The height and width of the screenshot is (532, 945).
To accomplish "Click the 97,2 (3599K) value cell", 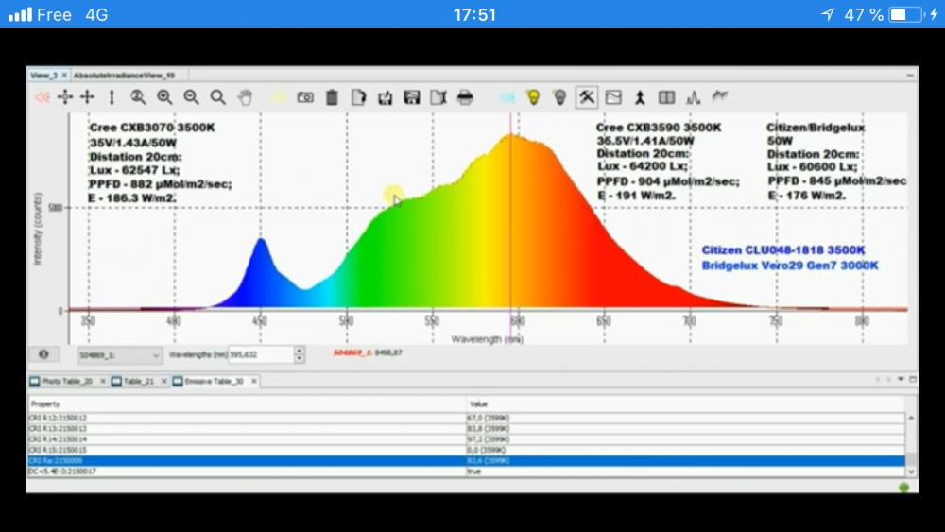I will pos(686,439).
